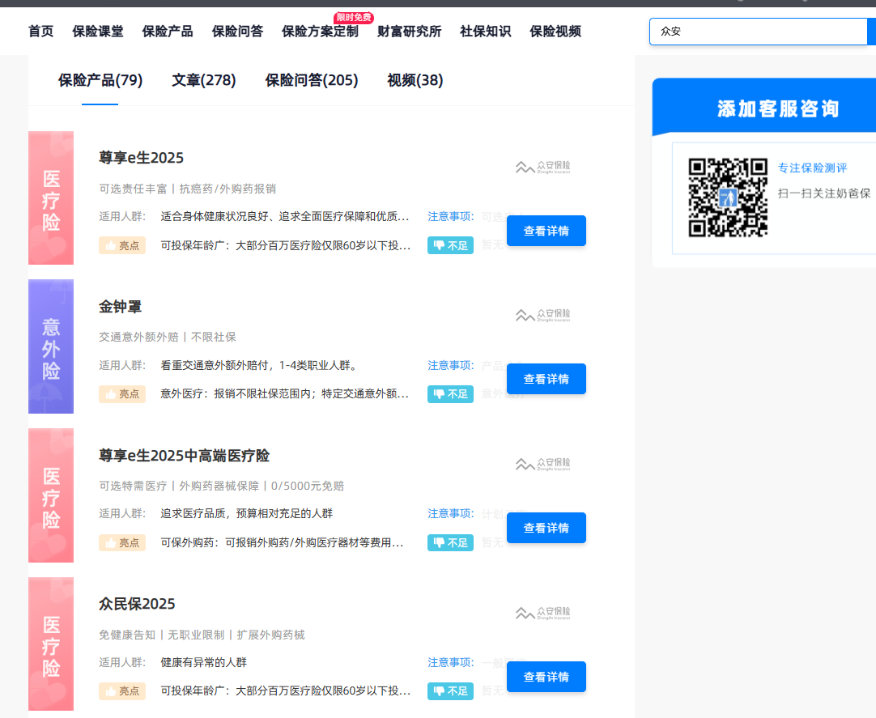The height and width of the screenshot is (718, 876).
Task: Click the ZhongAn logo on 众民保2025 card
Action: coord(542,613)
